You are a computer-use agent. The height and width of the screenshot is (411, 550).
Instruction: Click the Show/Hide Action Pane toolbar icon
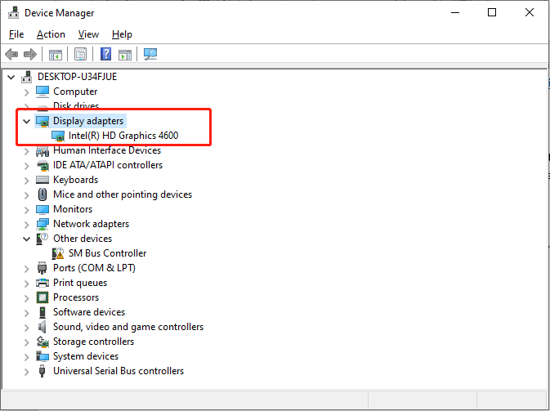click(x=125, y=55)
